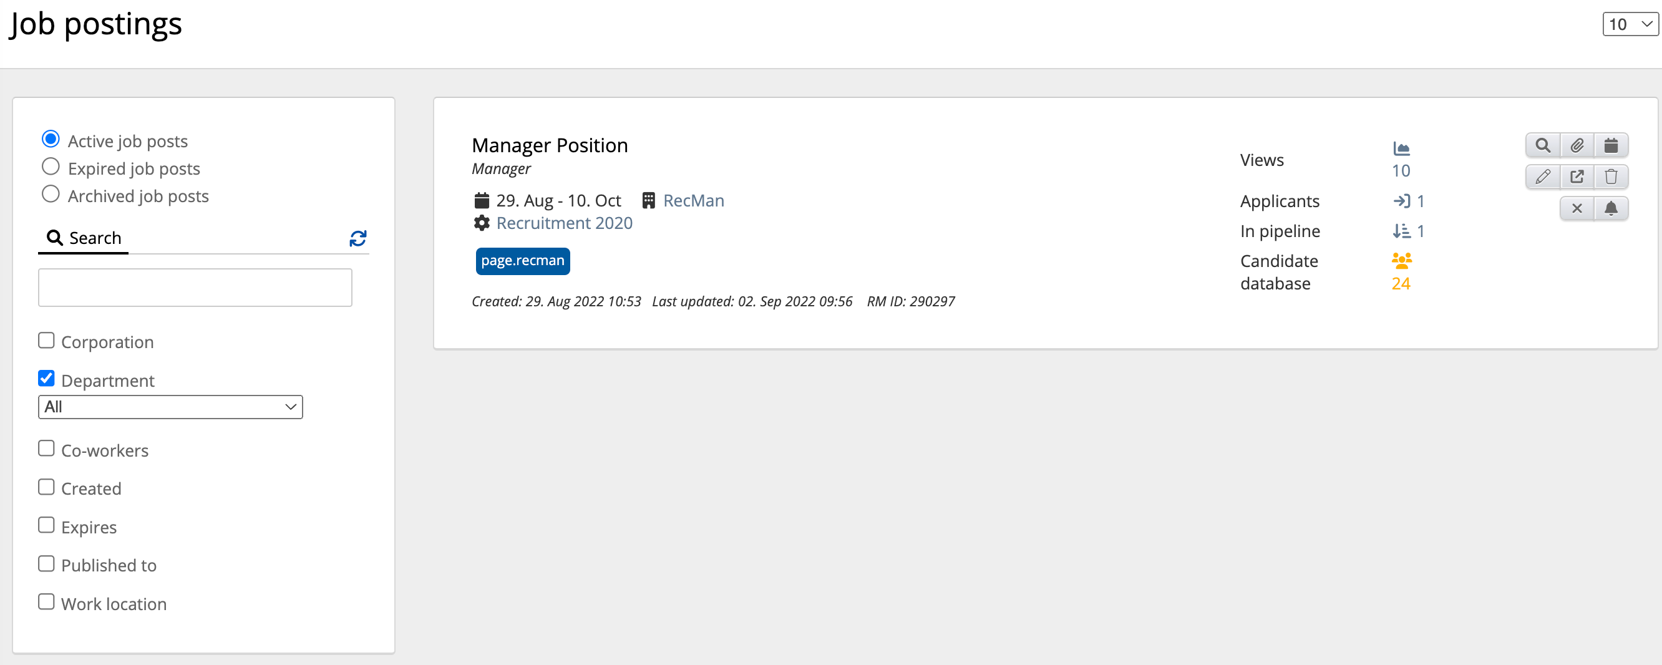Screen dimensions: 1662x665
Task: Click into the search text field
Action: point(195,288)
